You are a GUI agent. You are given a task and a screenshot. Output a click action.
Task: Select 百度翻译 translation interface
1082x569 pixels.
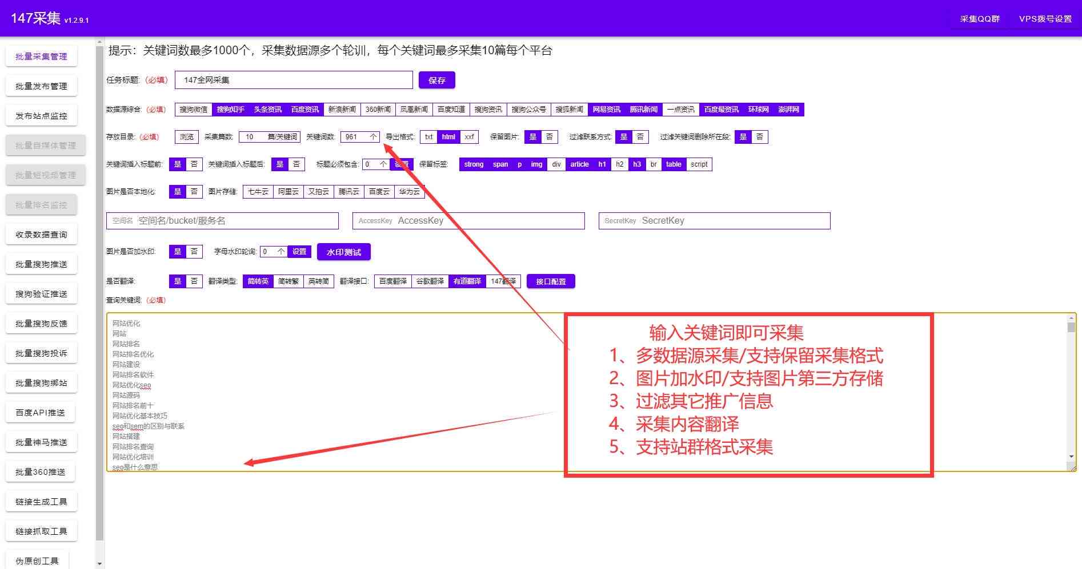pos(393,281)
